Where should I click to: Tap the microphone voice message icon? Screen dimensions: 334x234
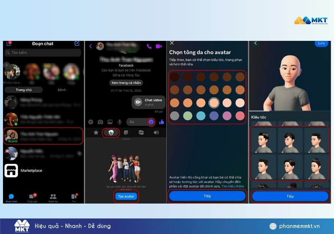120,122
